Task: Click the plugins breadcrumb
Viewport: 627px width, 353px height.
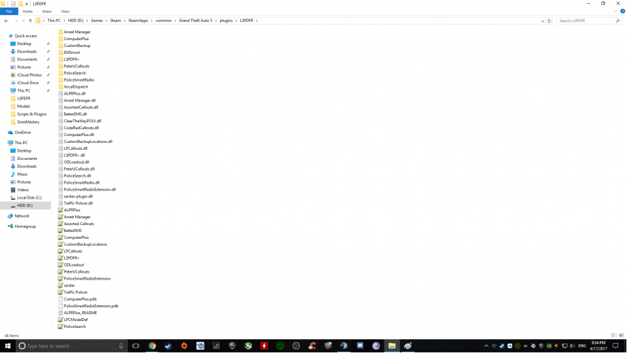Action: (226, 21)
